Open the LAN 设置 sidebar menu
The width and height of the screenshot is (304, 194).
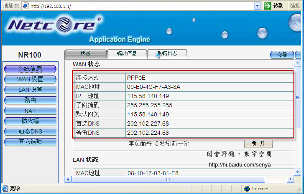pyautogui.click(x=30, y=90)
